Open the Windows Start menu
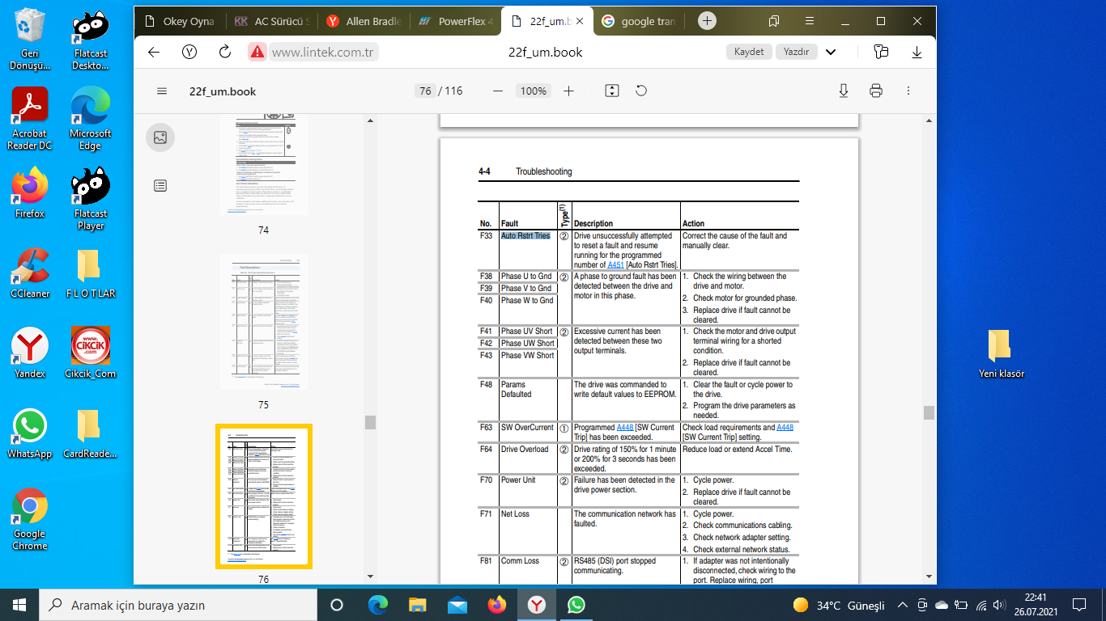This screenshot has height=621, width=1106. point(19,605)
